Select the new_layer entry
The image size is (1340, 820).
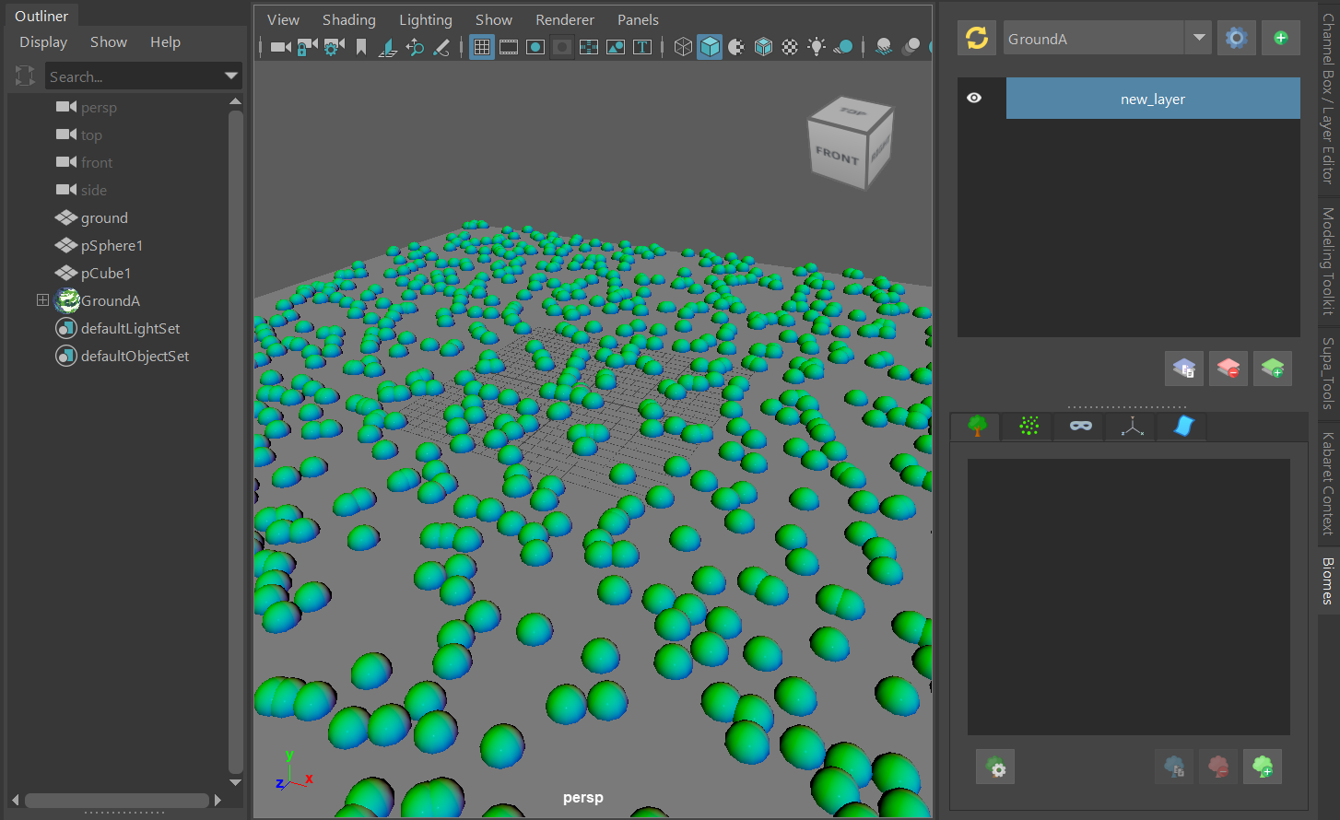point(1153,99)
